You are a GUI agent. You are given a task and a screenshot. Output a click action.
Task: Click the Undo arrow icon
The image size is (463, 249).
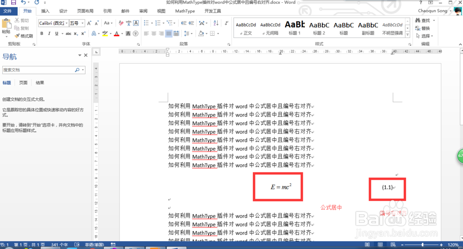point(23,2)
